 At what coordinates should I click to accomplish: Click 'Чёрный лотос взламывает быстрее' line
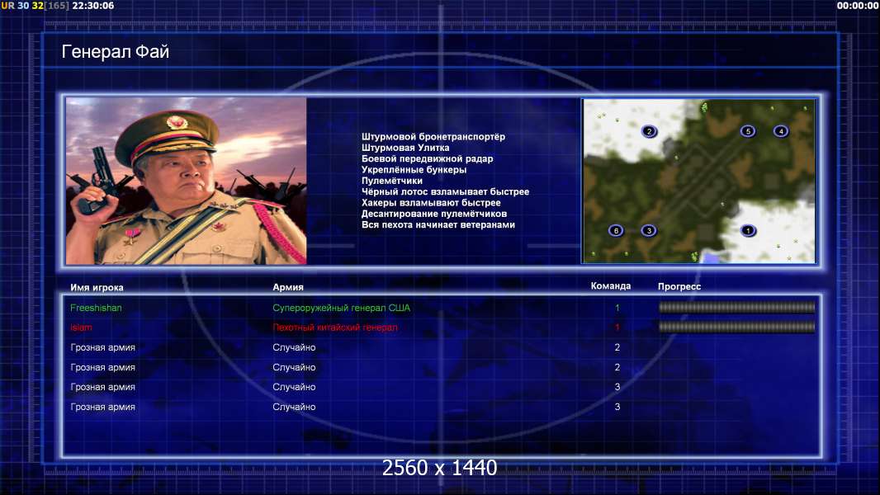pyautogui.click(x=445, y=191)
